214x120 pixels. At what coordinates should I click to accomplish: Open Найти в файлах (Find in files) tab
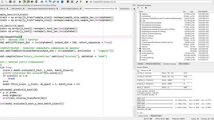coord(184,64)
